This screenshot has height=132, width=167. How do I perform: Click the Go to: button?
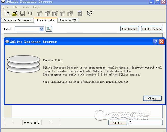click(118, 123)
